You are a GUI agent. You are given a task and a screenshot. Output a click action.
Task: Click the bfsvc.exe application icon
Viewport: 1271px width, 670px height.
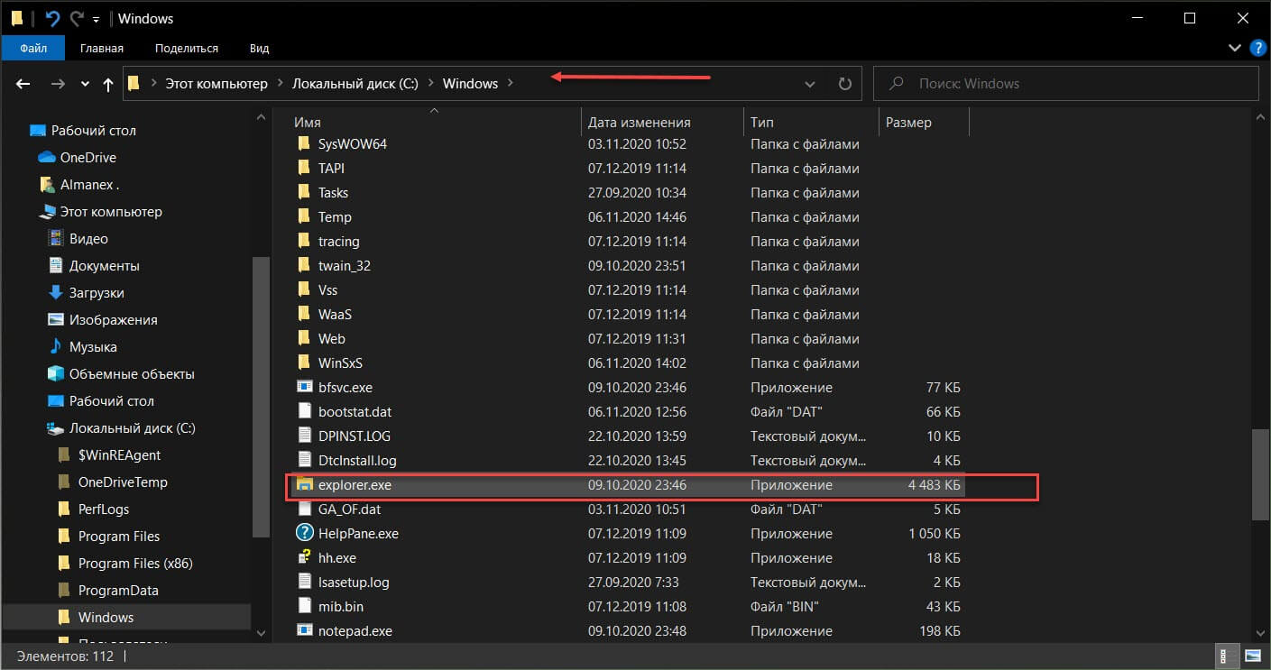303,388
